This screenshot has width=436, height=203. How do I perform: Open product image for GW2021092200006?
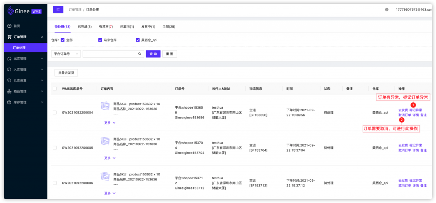coord(106,176)
